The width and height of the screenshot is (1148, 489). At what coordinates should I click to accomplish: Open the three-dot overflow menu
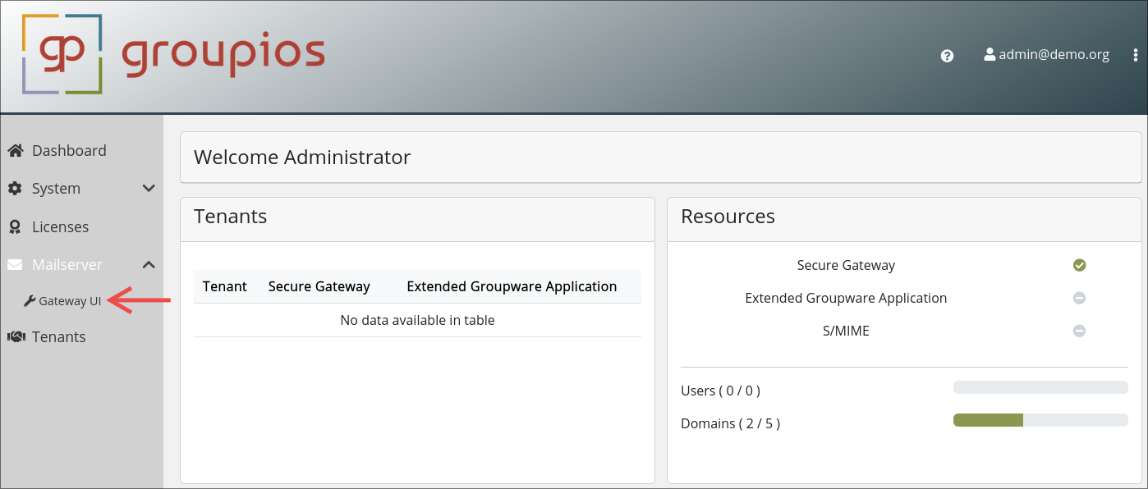(1136, 54)
